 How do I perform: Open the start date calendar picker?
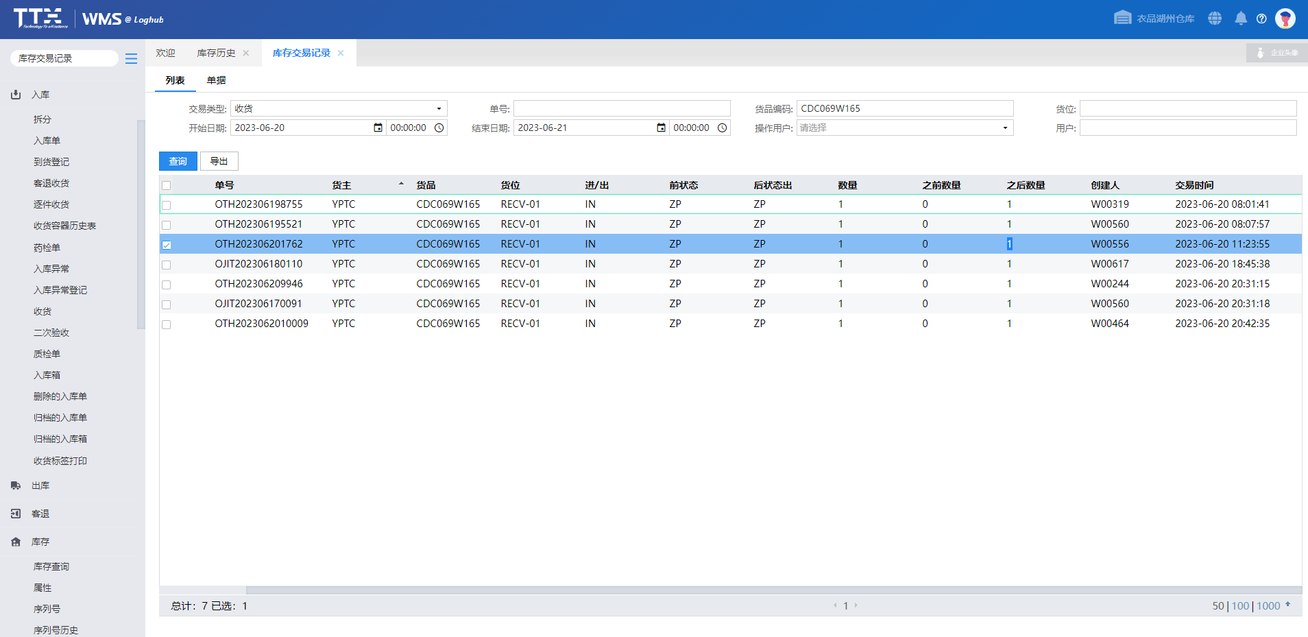378,128
